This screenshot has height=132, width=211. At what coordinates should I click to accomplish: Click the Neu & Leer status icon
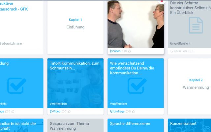click(x=172, y=51)
